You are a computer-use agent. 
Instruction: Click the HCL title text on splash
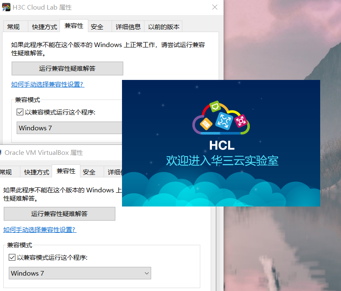pyautogui.click(x=222, y=145)
